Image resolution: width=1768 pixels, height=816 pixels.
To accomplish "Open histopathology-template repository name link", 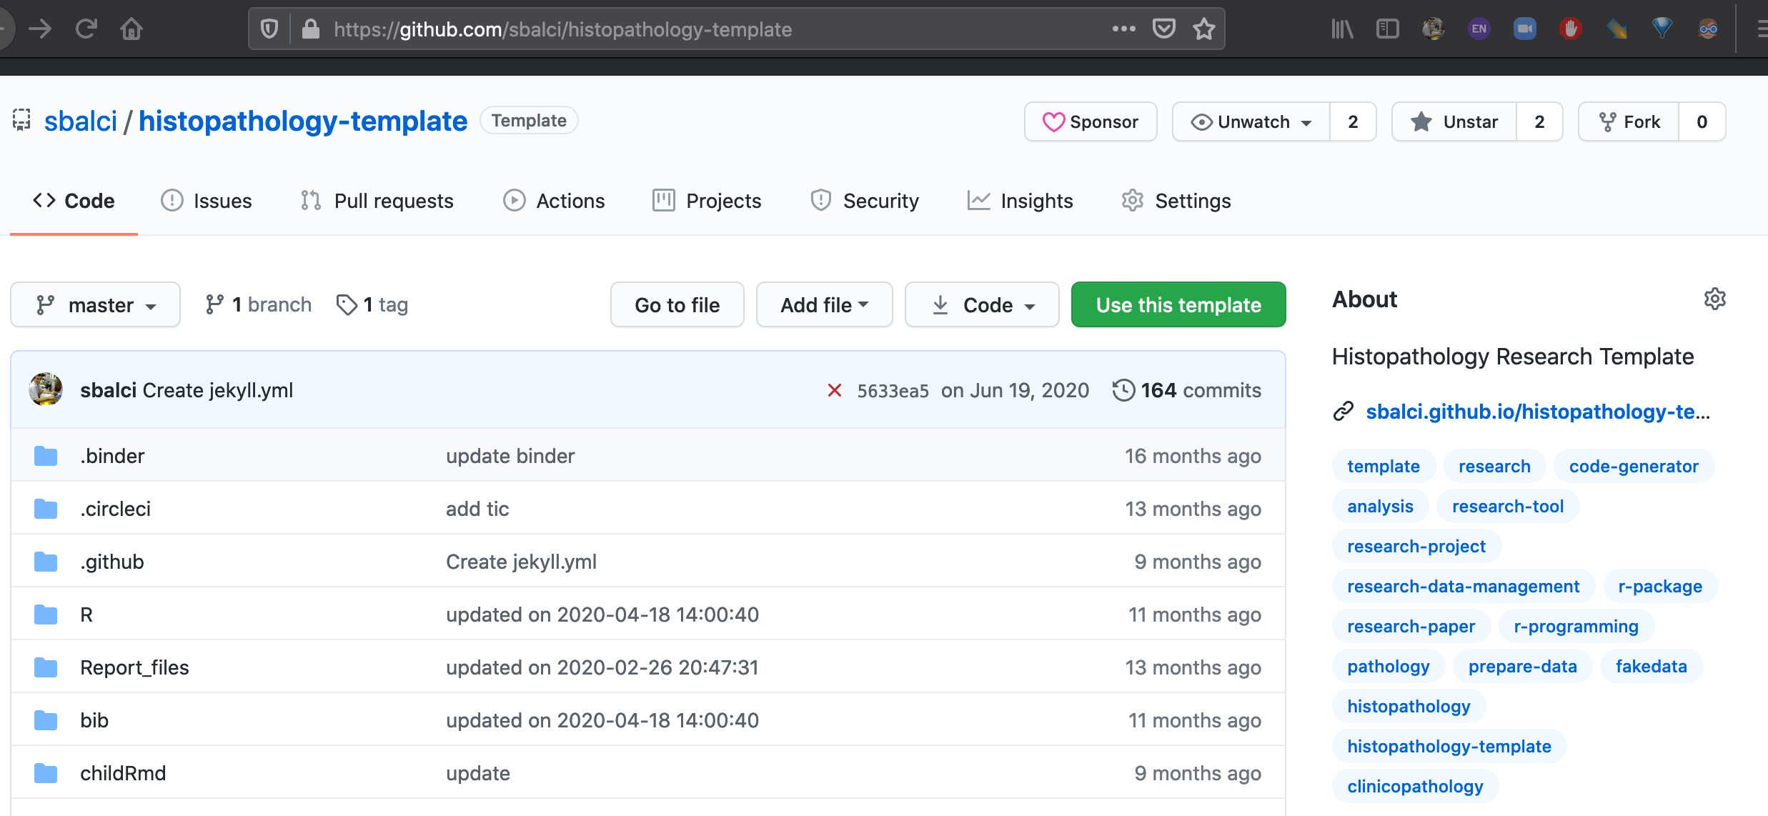I will (x=303, y=121).
